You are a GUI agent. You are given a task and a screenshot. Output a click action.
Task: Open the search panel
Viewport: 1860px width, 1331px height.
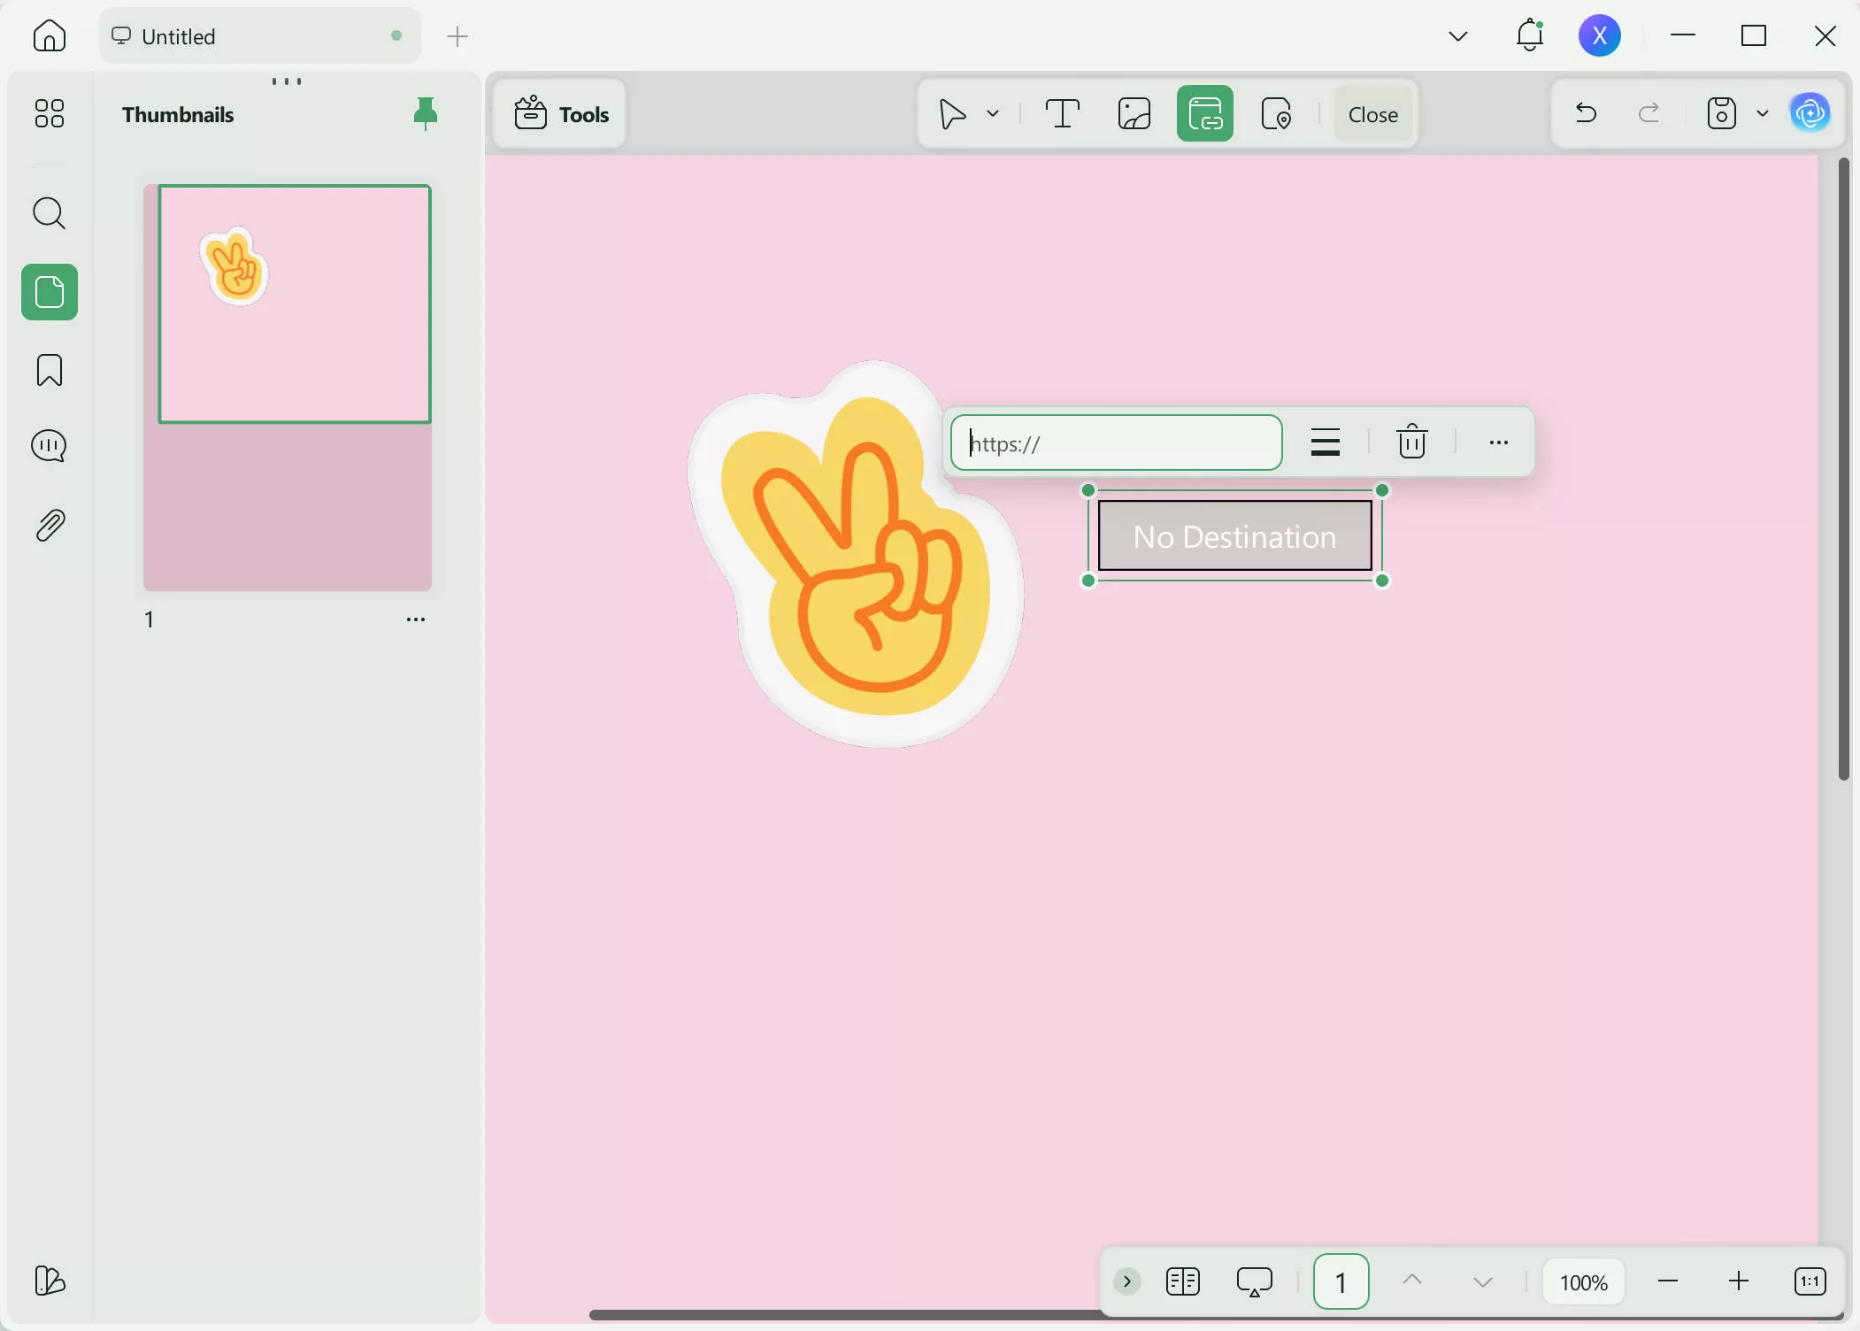pyautogui.click(x=50, y=213)
